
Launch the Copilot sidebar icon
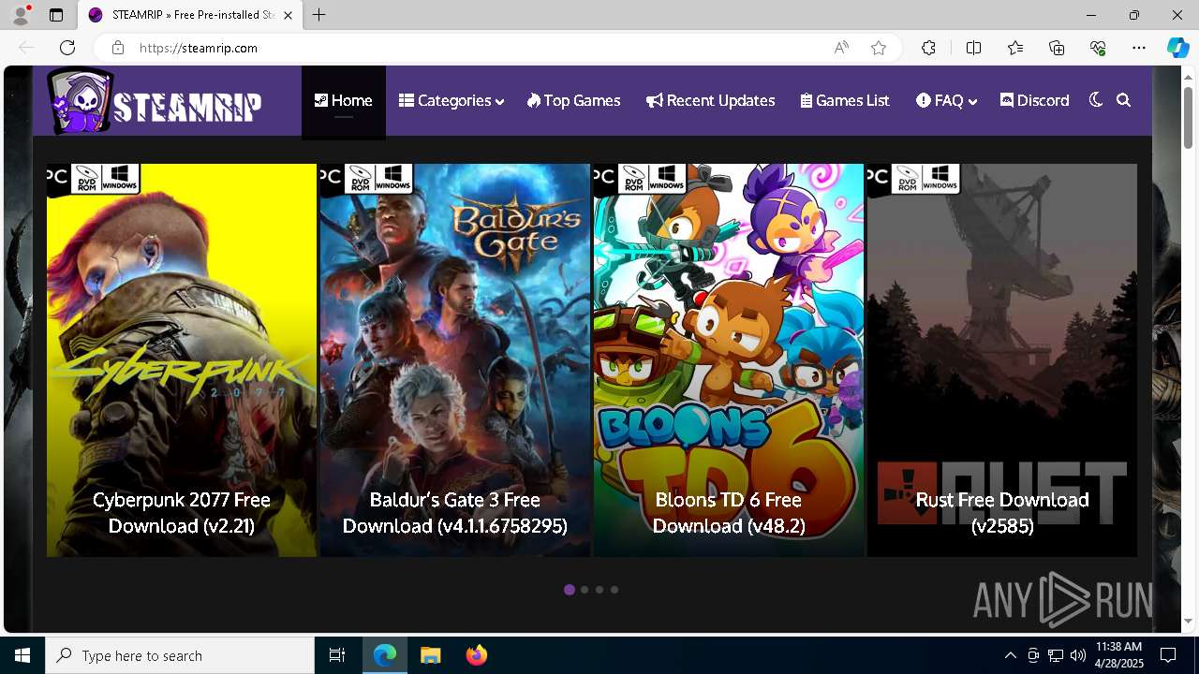coord(1177,48)
